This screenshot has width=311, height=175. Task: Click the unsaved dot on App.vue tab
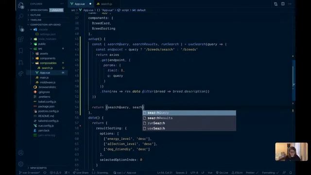point(90,4)
